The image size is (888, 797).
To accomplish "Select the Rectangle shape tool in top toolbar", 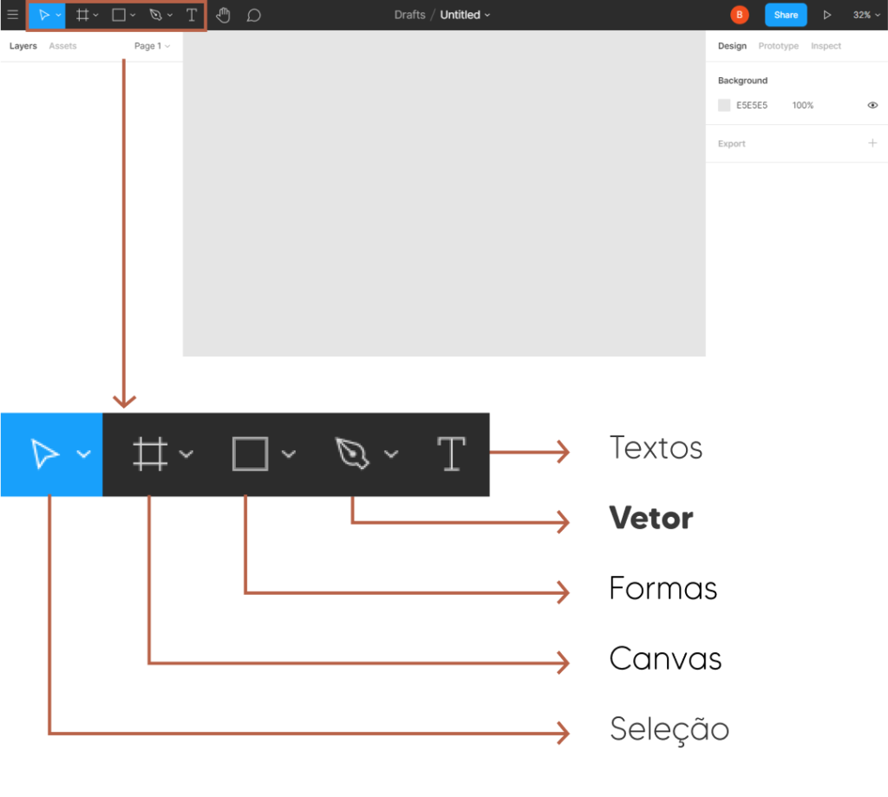I will click(119, 15).
